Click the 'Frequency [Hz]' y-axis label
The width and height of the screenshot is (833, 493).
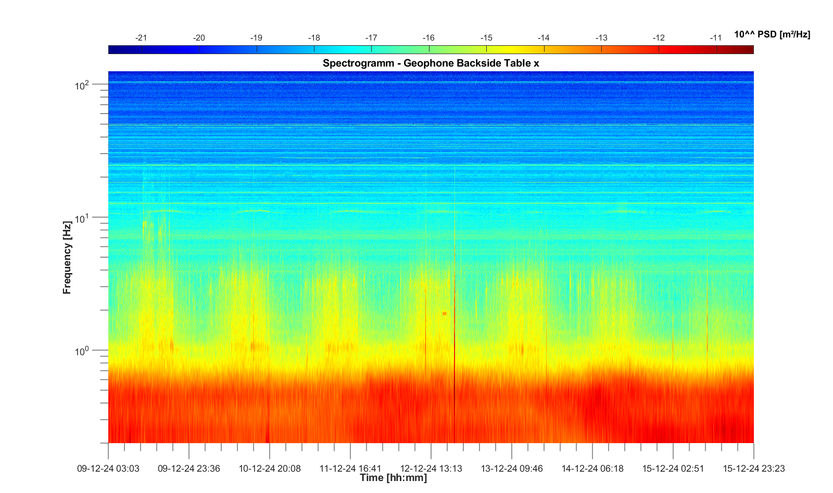click(67, 257)
